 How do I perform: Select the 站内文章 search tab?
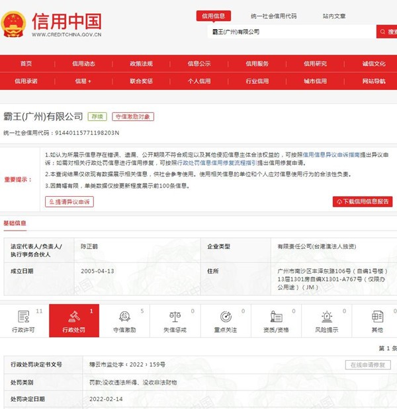click(334, 16)
